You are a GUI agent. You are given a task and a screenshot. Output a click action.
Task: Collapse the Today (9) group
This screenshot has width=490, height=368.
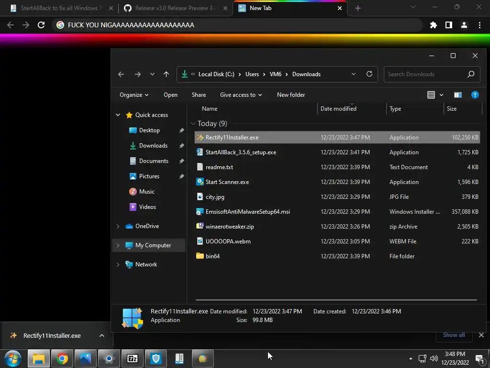coord(193,124)
